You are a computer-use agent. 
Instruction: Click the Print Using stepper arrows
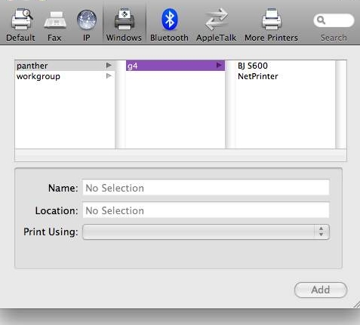click(x=321, y=231)
